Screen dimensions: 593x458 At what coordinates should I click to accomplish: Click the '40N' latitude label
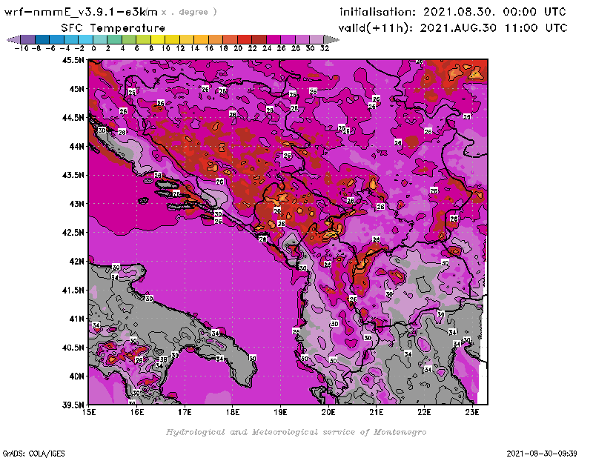(x=76, y=376)
